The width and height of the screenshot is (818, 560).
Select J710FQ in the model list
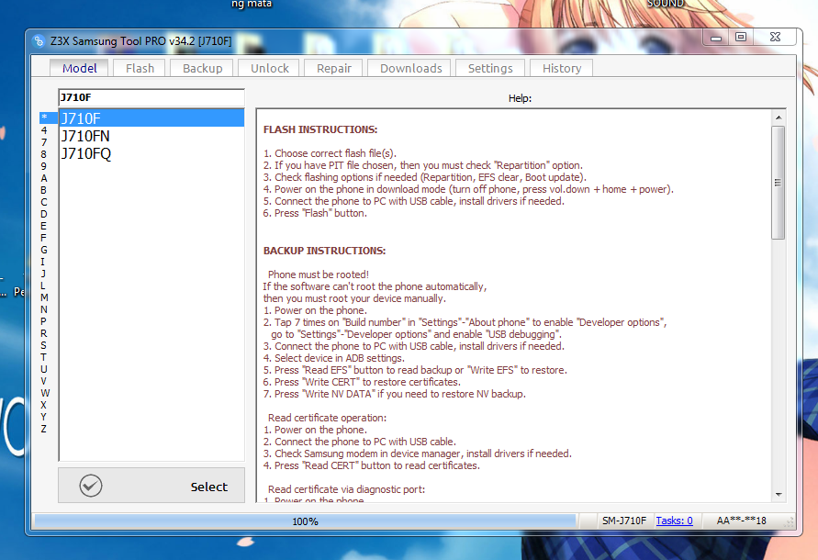coord(151,154)
